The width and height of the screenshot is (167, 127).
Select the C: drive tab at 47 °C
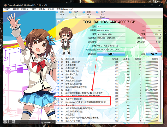coord(89,15)
